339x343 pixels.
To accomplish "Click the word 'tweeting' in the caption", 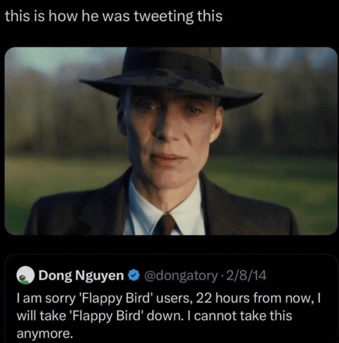I will (163, 17).
